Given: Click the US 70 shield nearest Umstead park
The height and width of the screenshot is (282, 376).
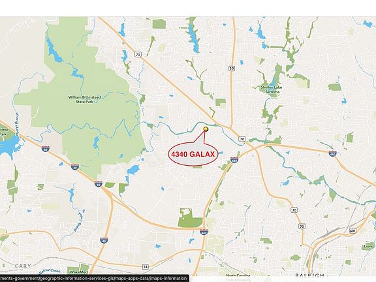Looking at the screenshot, I should click(x=137, y=55).
